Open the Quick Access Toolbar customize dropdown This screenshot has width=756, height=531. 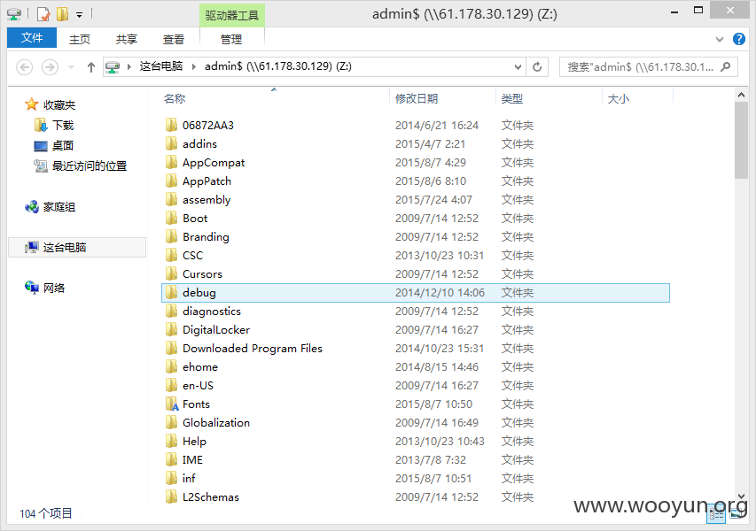80,15
